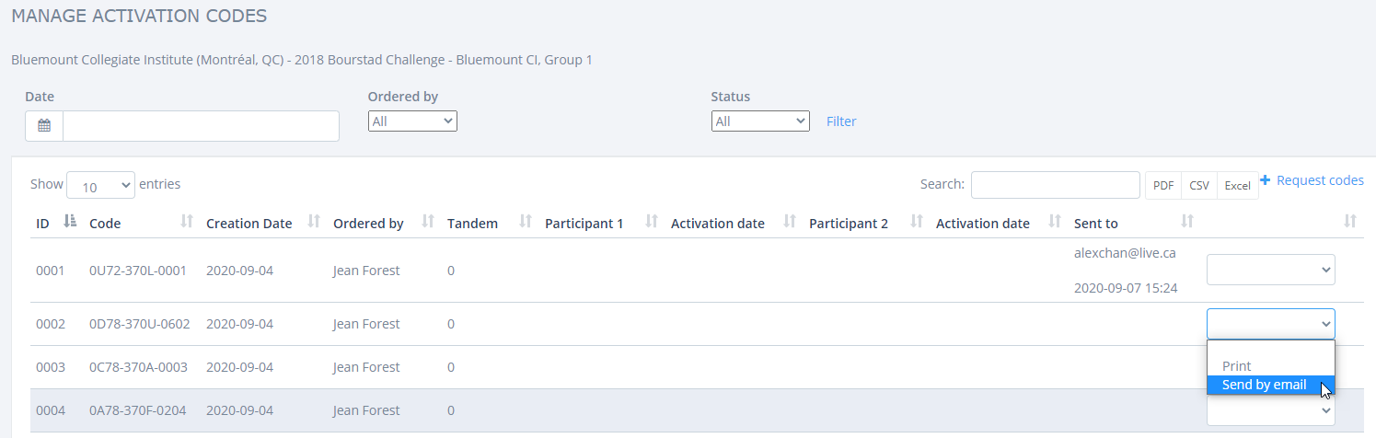Click the Search input field
This screenshot has height=438, width=1376.
pyautogui.click(x=1055, y=185)
